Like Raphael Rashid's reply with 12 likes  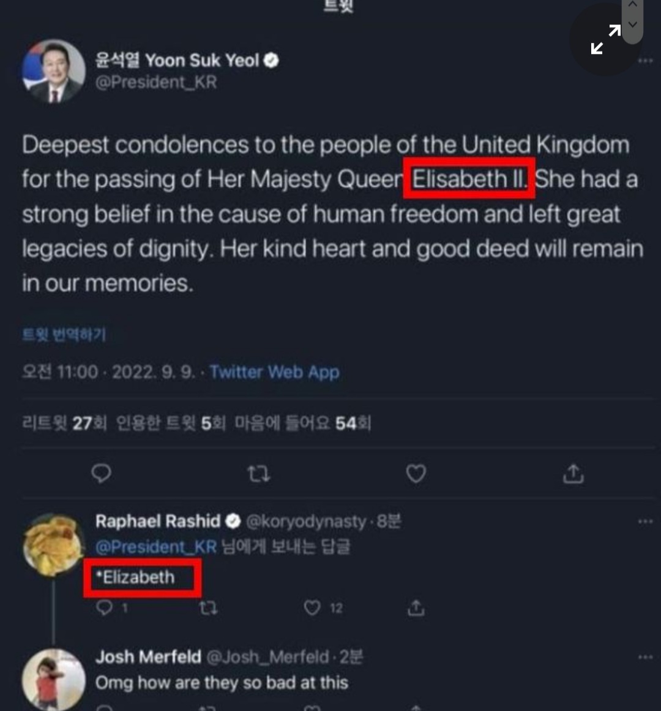point(313,607)
